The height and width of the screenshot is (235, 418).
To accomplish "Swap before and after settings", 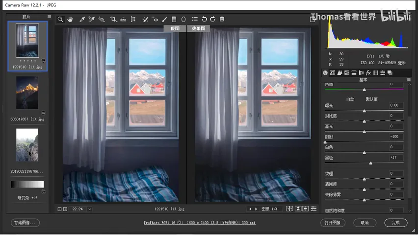I will (x=298, y=209).
